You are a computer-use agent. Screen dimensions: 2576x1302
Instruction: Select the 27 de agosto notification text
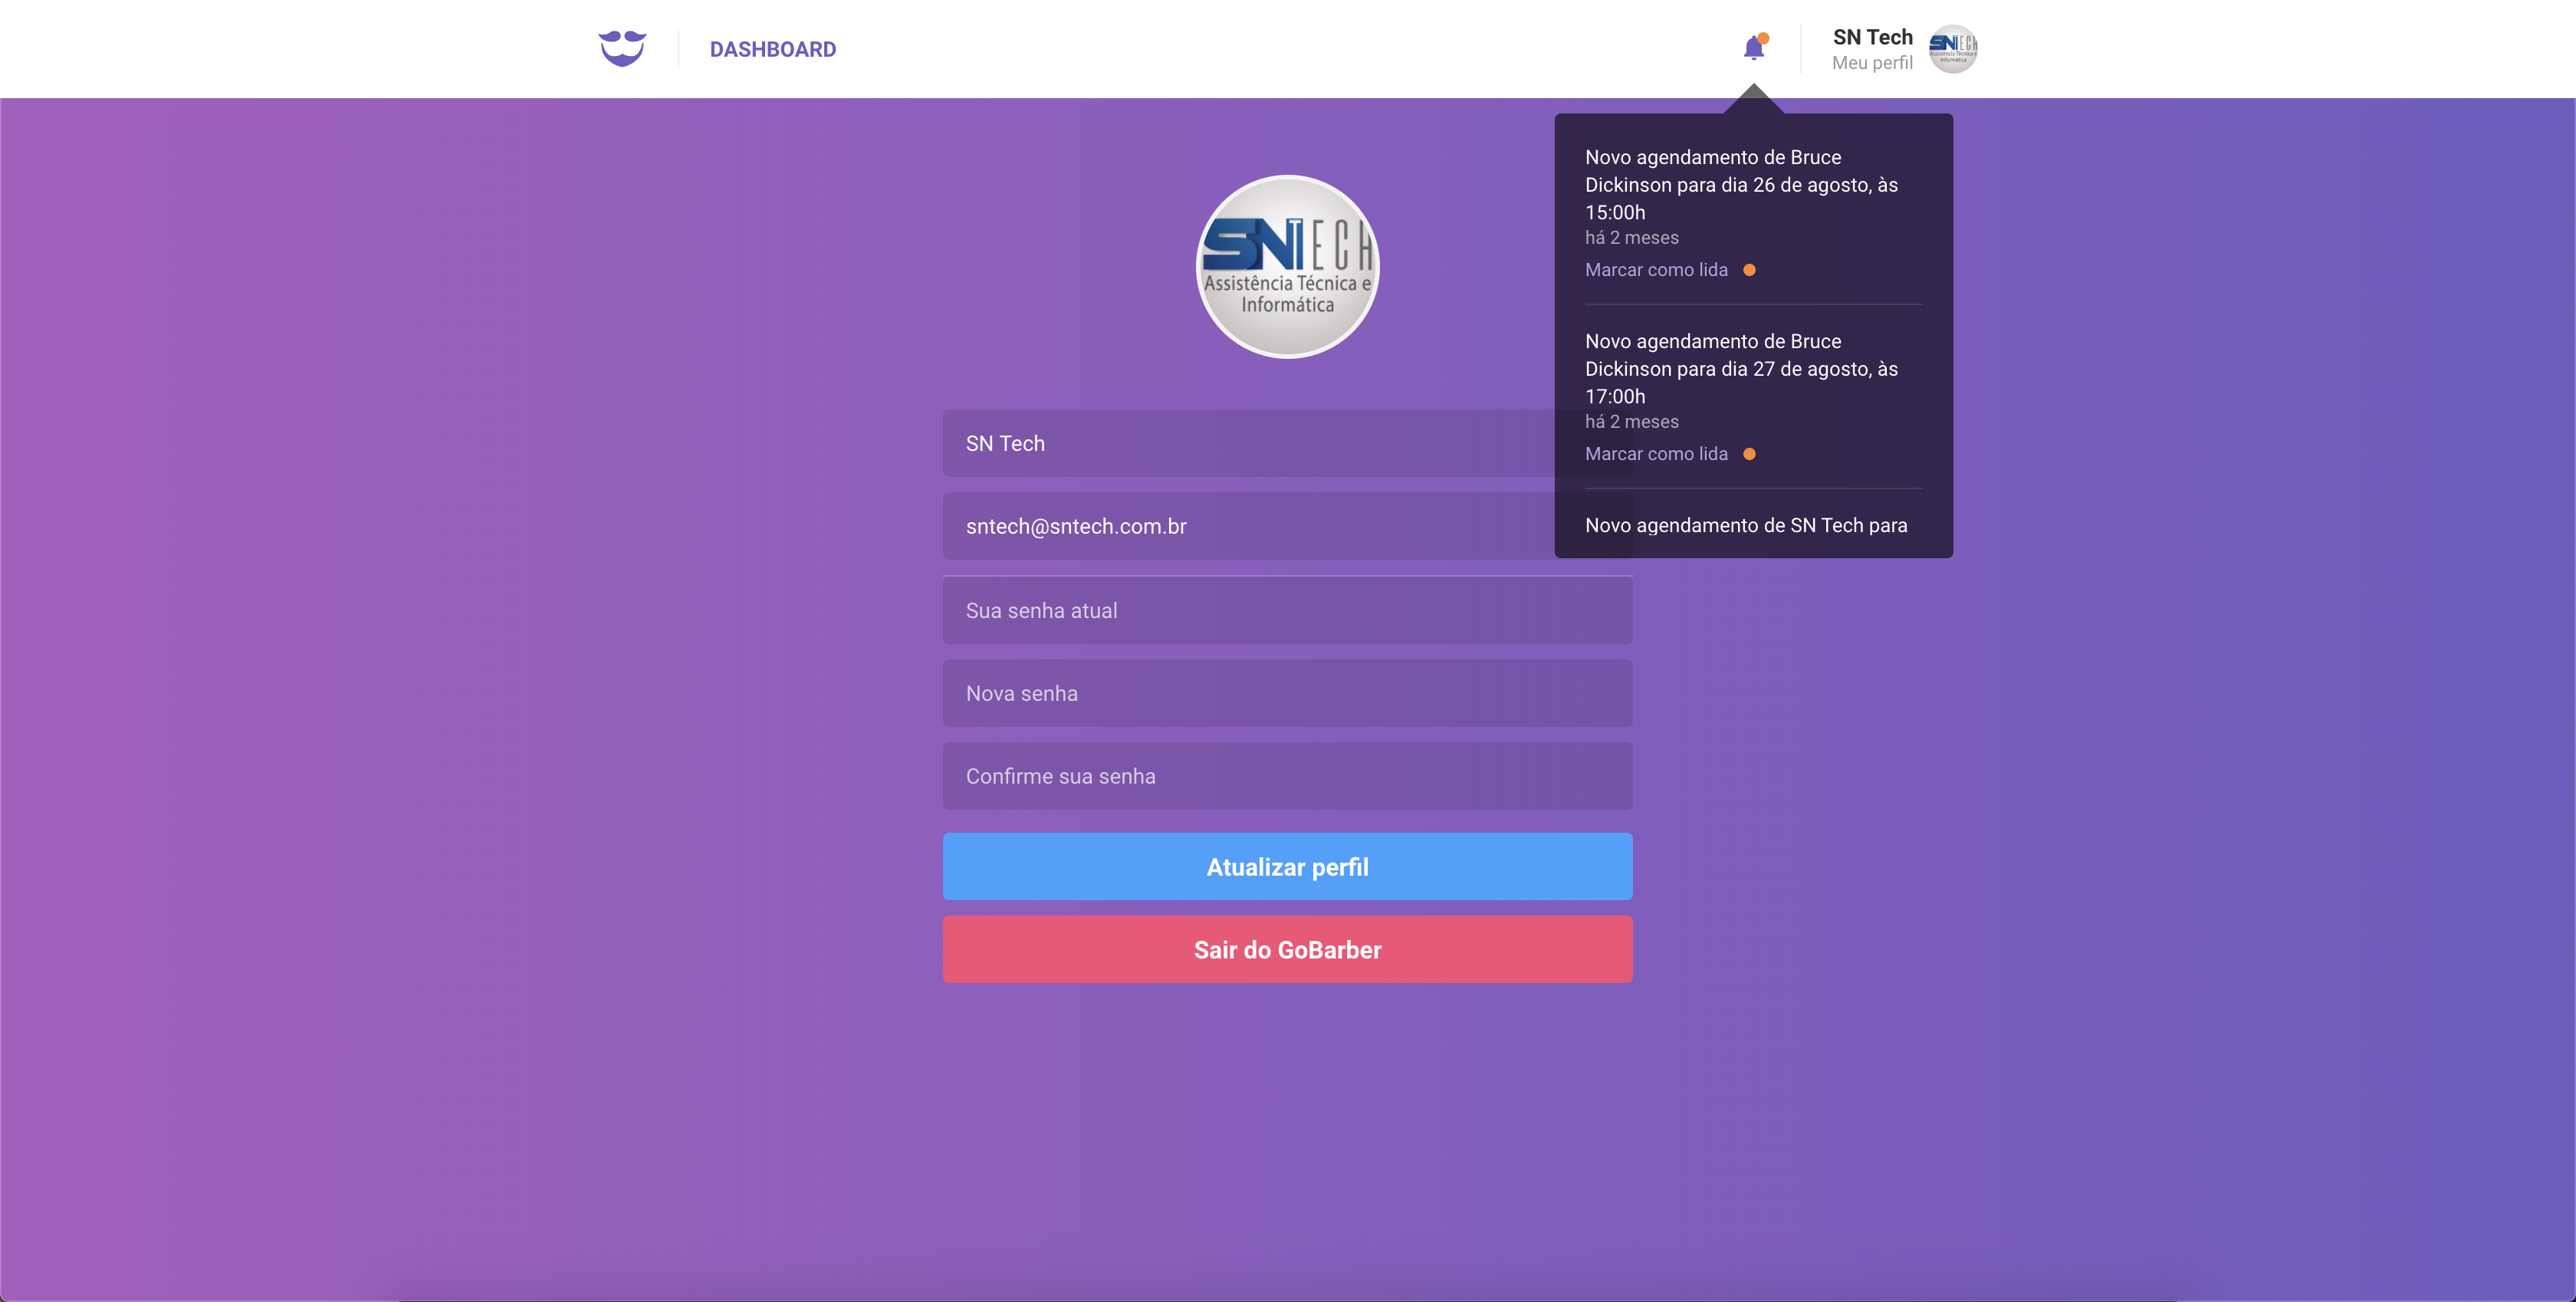tap(1741, 369)
